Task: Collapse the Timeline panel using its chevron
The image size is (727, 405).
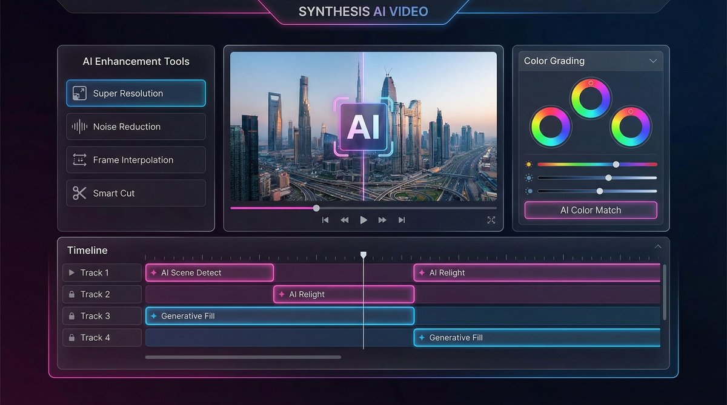Action: (x=658, y=247)
